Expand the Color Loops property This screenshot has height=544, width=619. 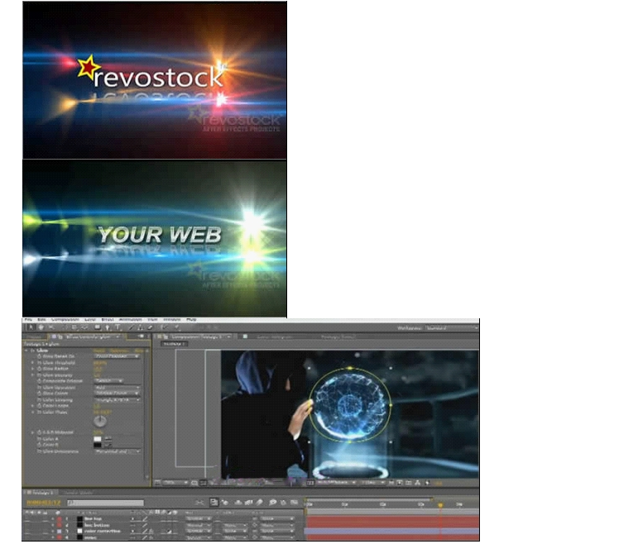pos(33,406)
